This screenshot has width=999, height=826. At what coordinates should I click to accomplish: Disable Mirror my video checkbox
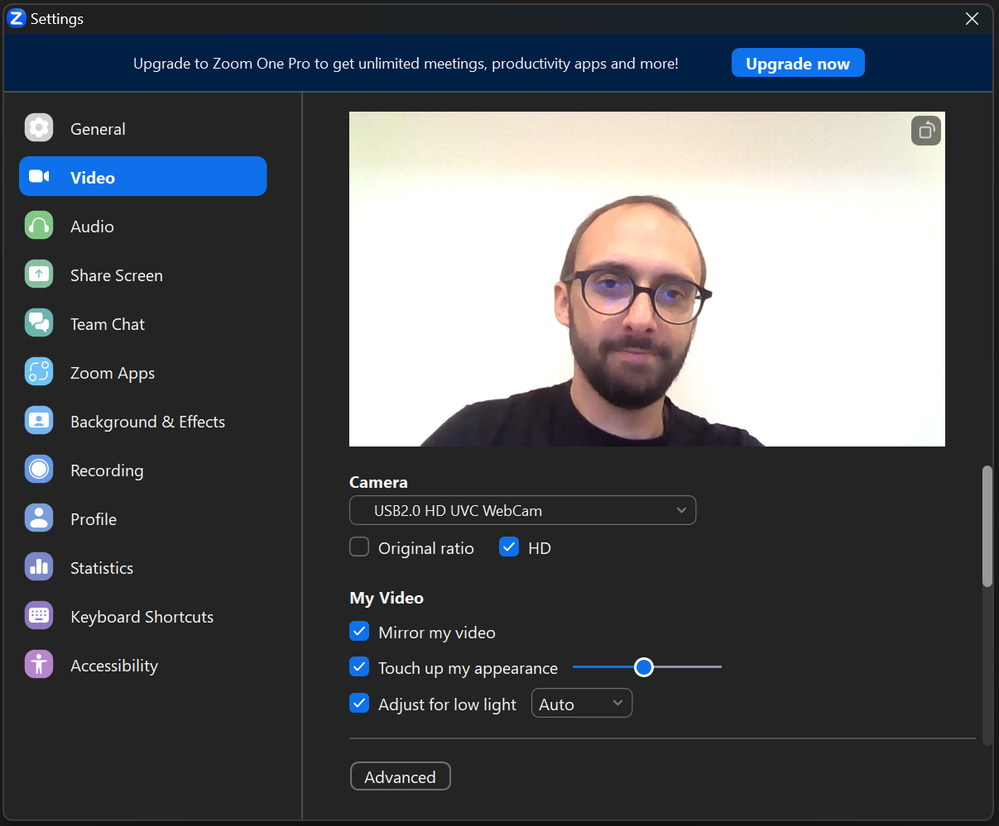pyautogui.click(x=359, y=632)
